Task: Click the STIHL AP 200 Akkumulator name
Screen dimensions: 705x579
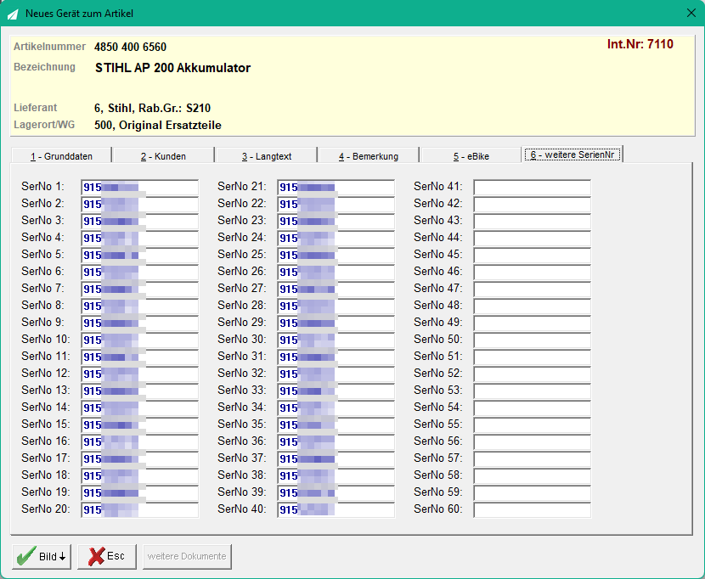Action: (x=172, y=68)
